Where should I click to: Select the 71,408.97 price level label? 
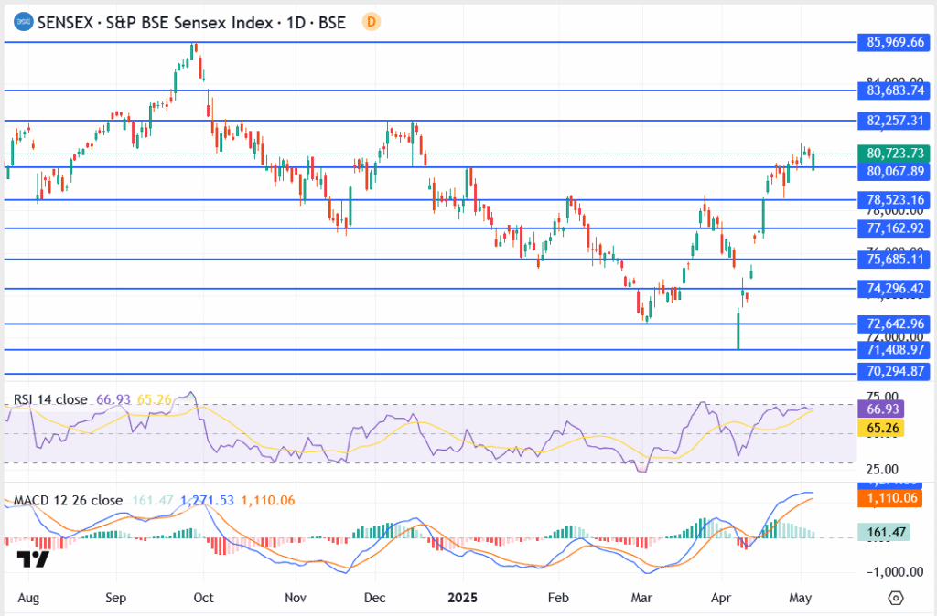click(893, 350)
